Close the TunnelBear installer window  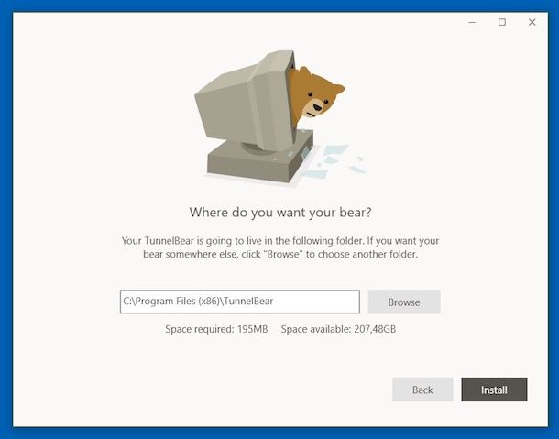tap(532, 22)
